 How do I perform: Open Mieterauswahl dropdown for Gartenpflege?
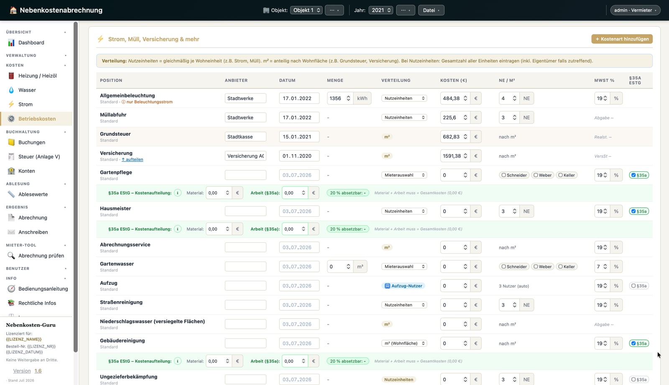tap(404, 175)
